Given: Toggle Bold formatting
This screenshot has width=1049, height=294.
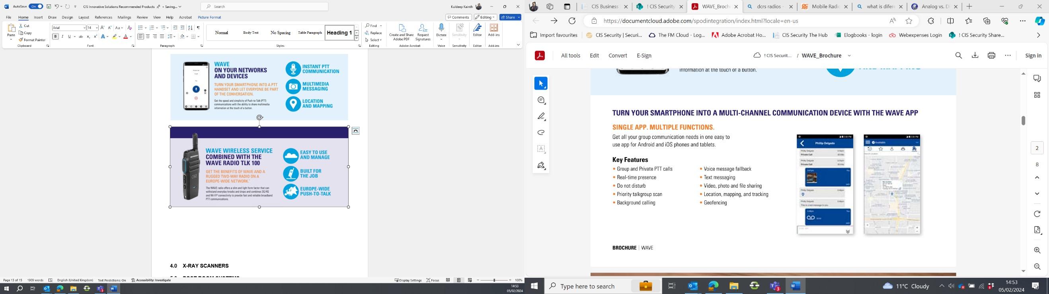Looking at the screenshot, I should (55, 37).
